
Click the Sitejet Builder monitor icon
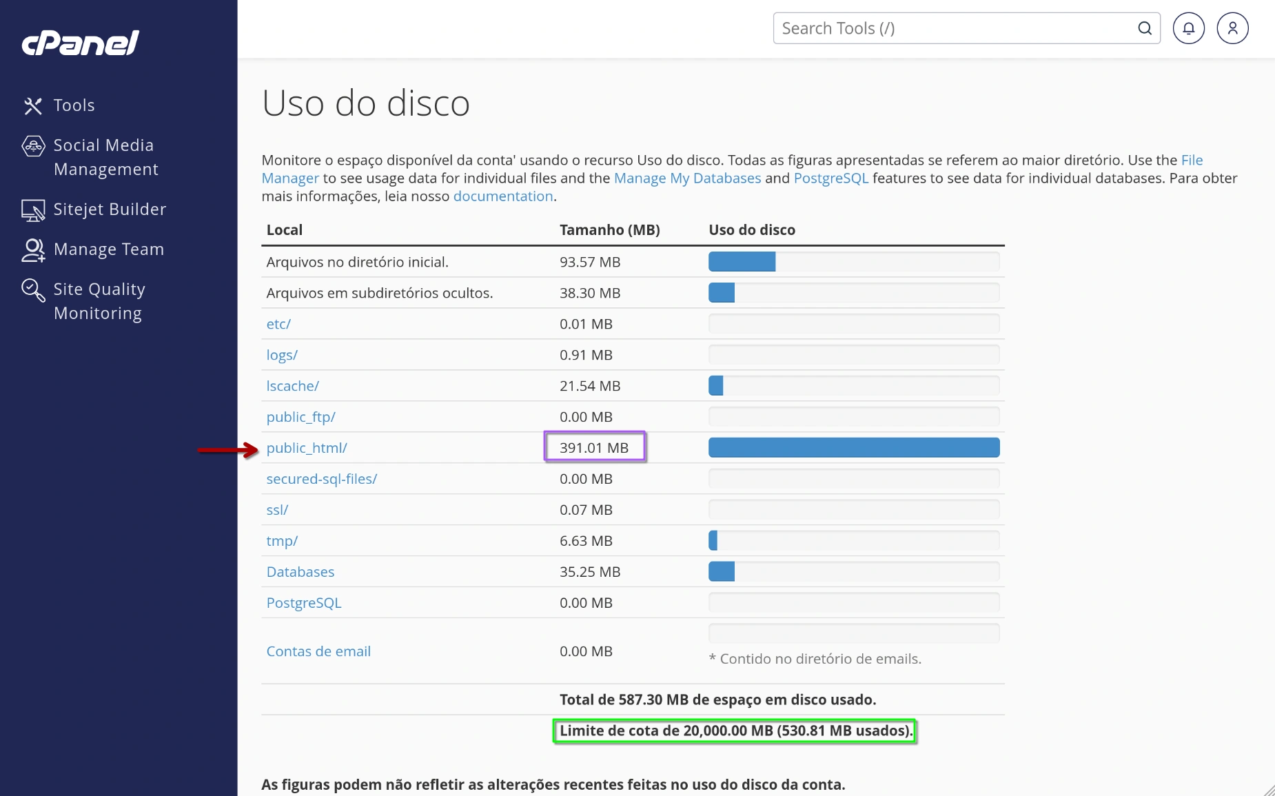32,209
